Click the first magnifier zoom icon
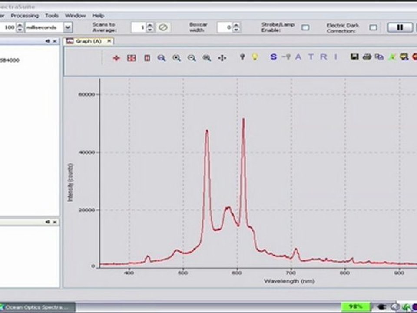Viewport: 417px width, 313px height. 162,58
